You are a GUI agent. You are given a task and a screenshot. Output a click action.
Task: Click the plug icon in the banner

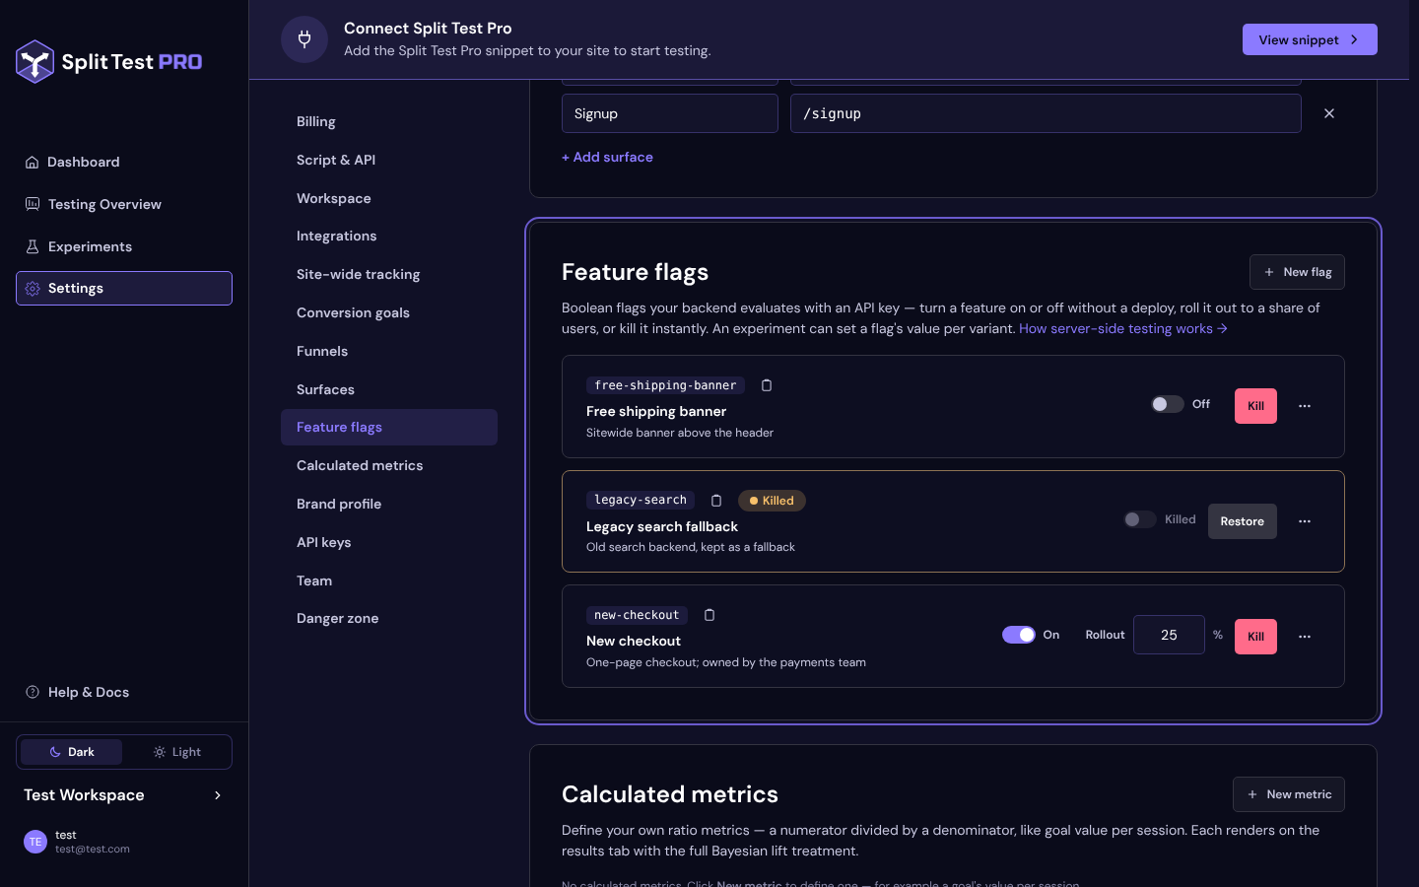click(x=304, y=39)
